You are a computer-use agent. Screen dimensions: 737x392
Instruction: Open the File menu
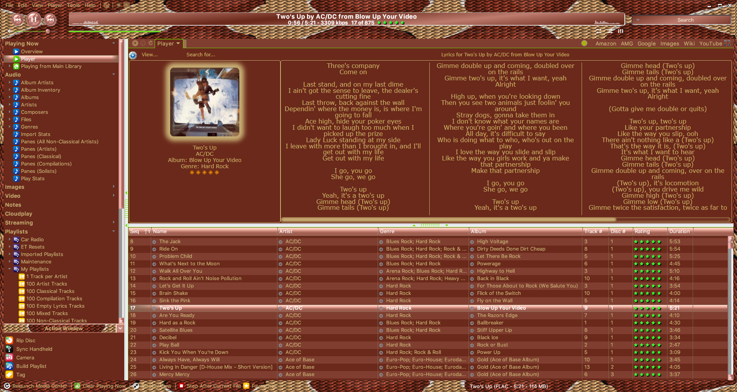(9, 5)
